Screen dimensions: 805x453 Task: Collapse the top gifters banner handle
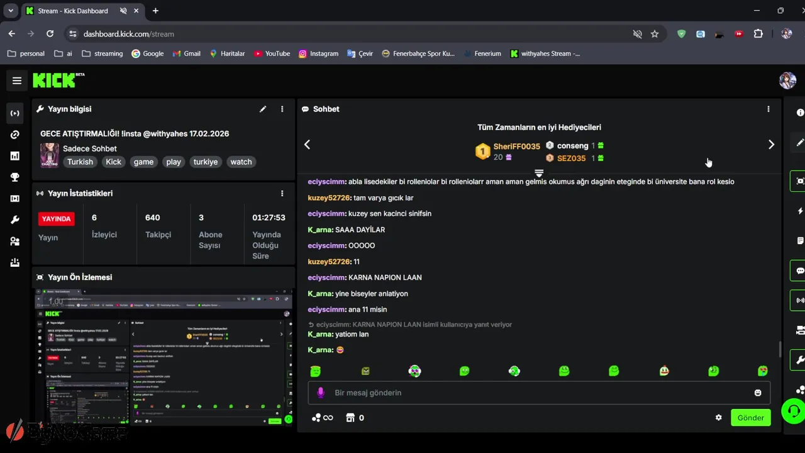(x=539, y=172)
